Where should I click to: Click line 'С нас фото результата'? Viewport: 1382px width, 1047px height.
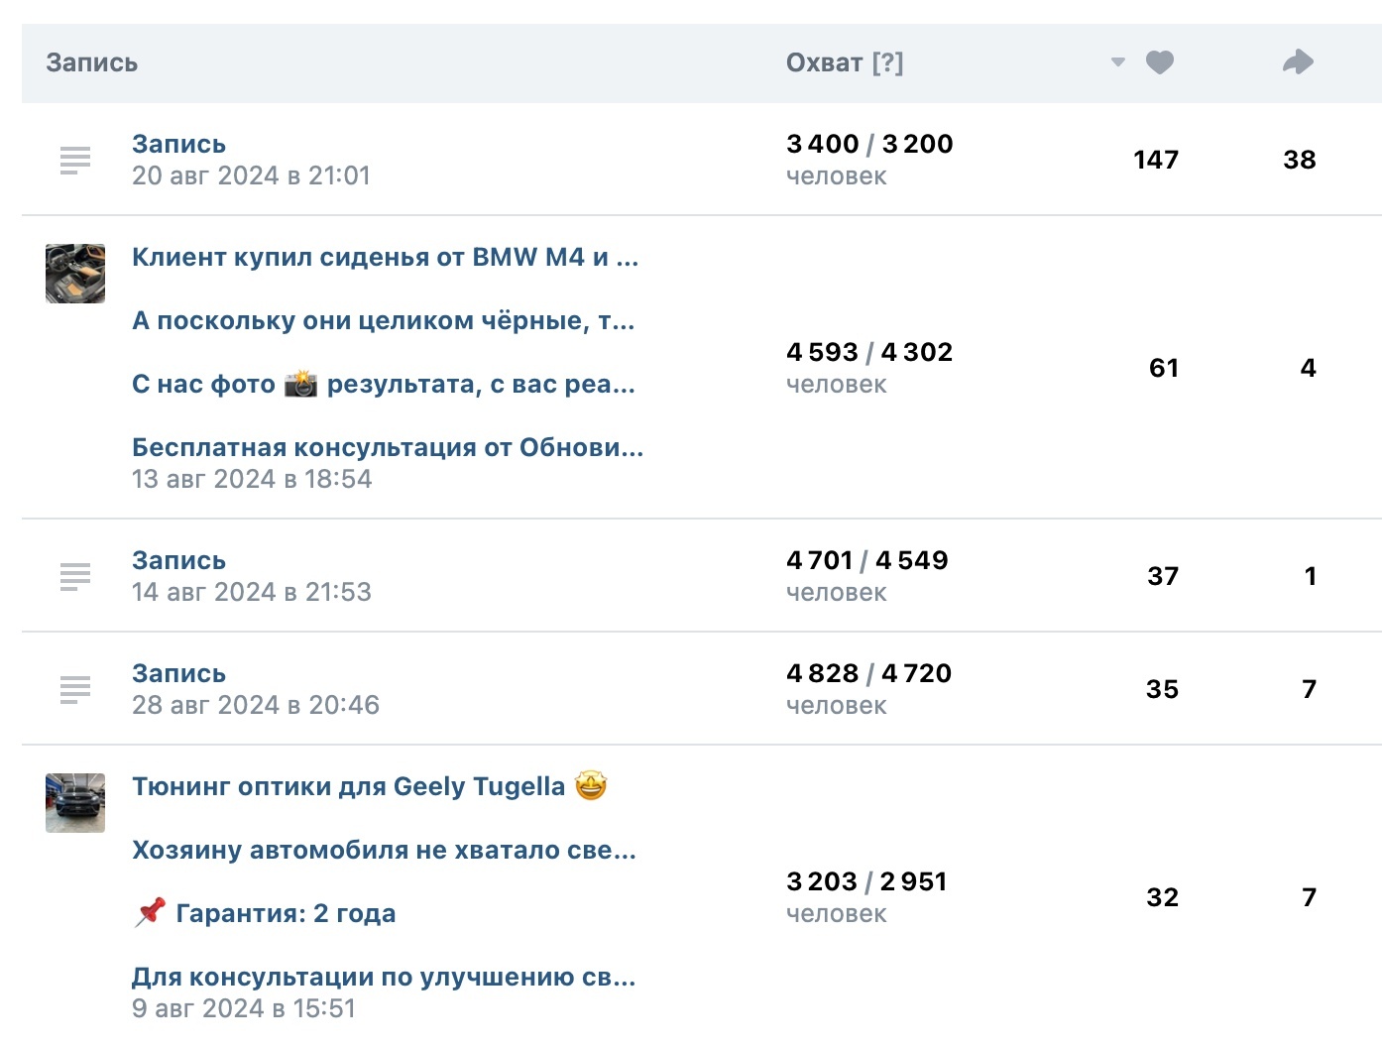384,384
